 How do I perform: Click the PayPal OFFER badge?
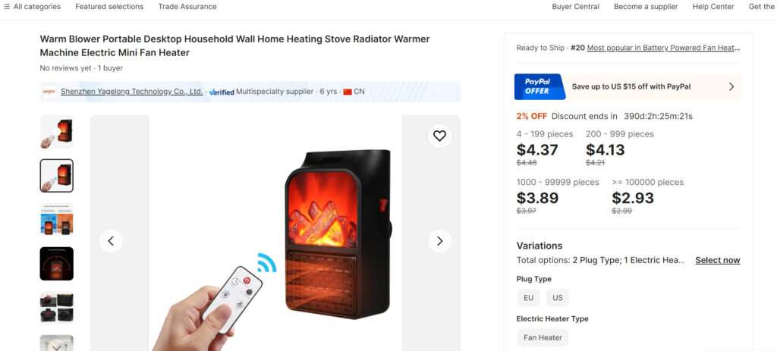pyautogui.click(x=539, y=86)
